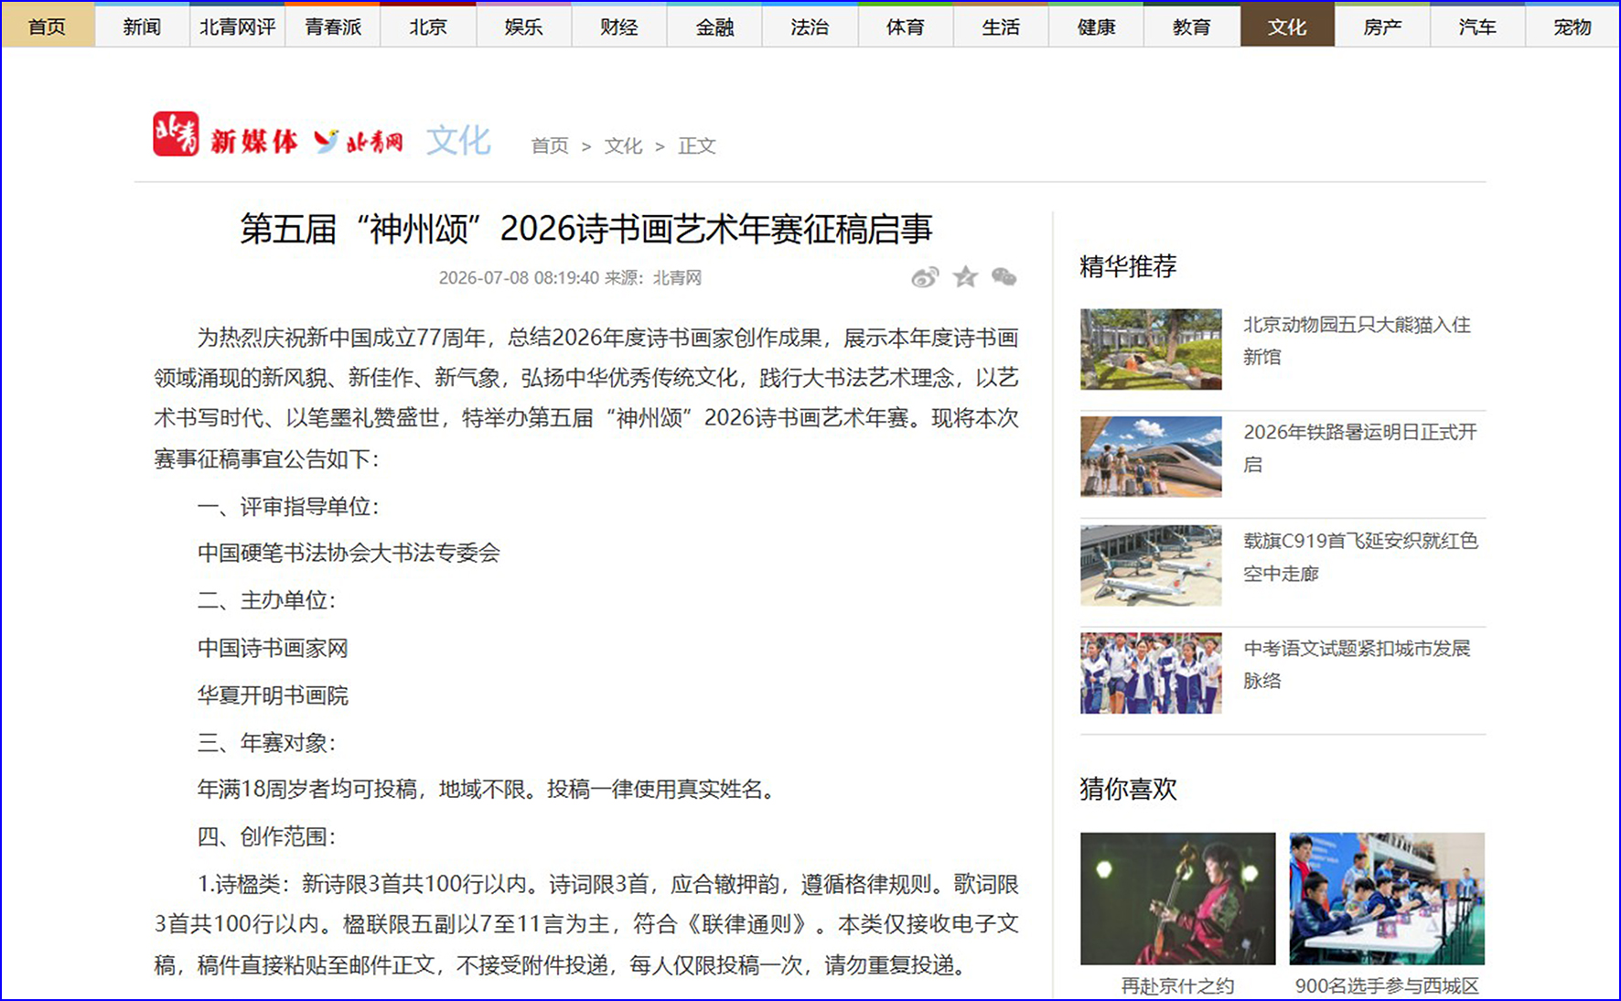Open the 新闻 navigation section

[142, 27]
